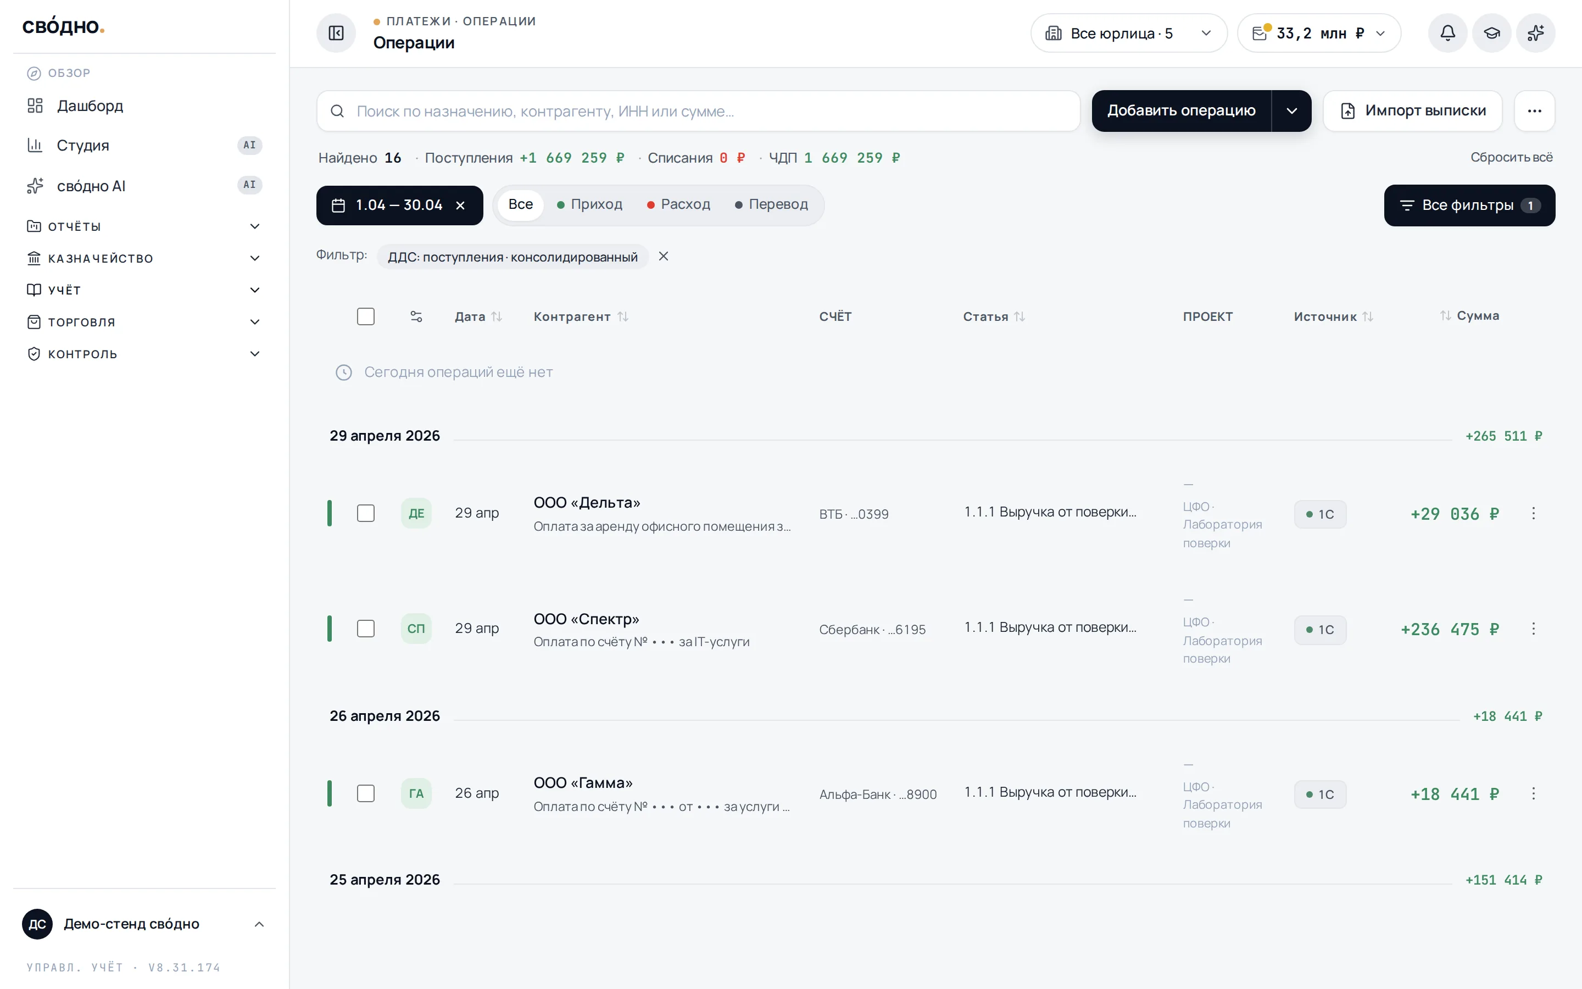Expand the КАЗНАЧЕЙСТВО section
This screenshot has width=1582, height=989.
144,258
